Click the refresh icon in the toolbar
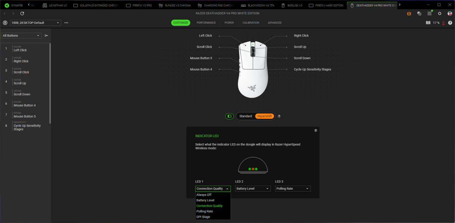455x223 pixels. tap(22, 14)
